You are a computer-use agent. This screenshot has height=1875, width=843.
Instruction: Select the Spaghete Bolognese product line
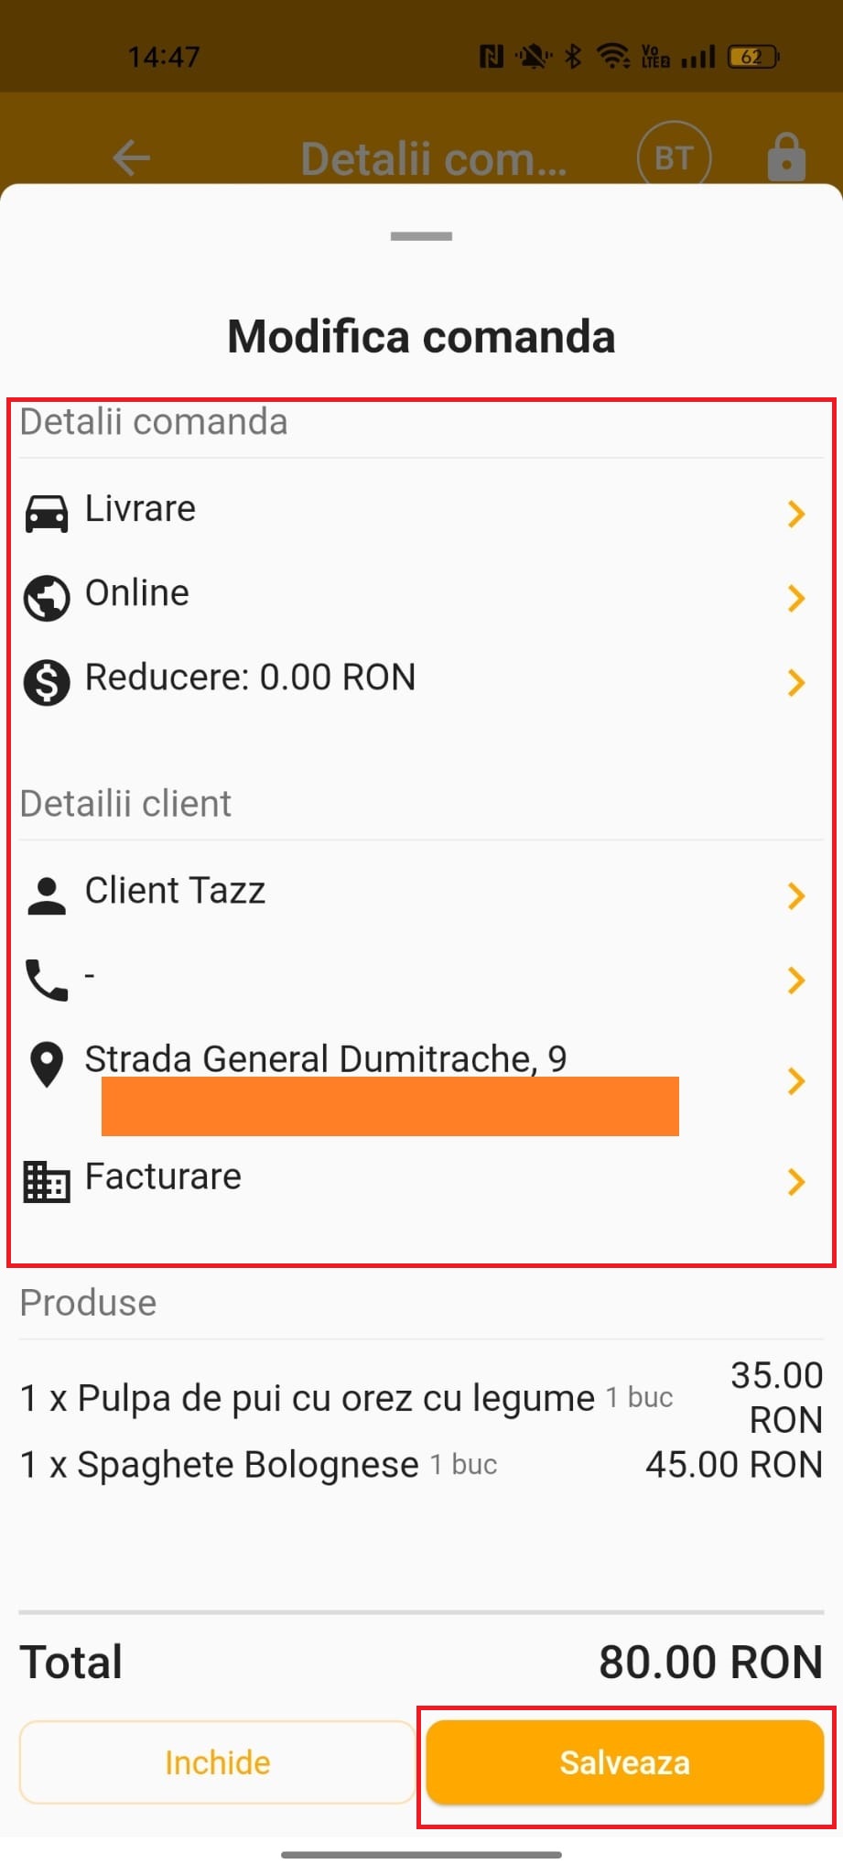(x=421, y=1465)
